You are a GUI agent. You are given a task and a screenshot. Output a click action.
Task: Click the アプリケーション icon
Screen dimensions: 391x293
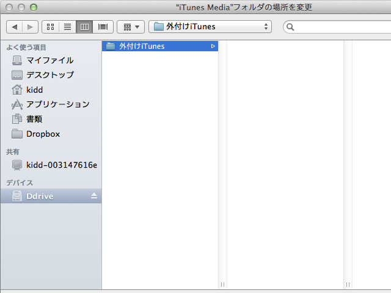pos(17,104)
